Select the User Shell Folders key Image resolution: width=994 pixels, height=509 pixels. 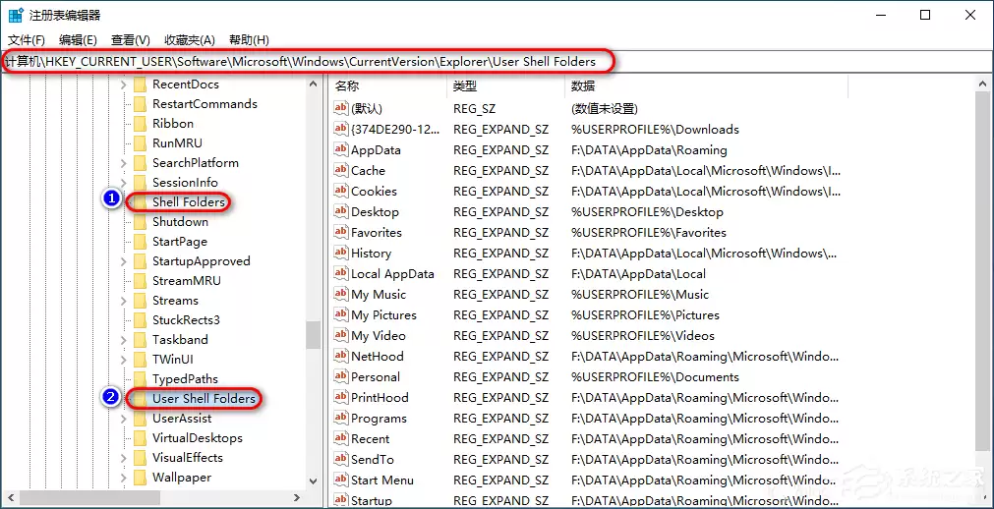pos(204,399)
